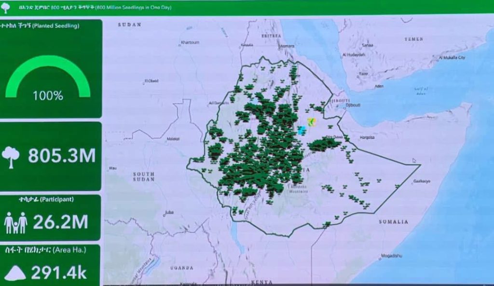Screen dimensions: 494x286
Task: Click the Al Mukalla City label
Action: coord(452,57)
